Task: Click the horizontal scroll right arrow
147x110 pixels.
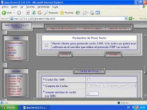Action: pyautogui.click(x=143, y=99)
